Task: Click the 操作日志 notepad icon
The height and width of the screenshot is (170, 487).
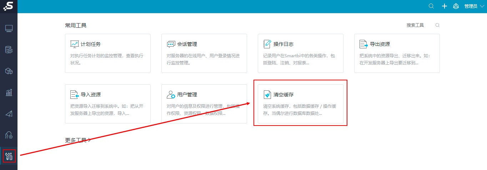Action: pos(267,44)
